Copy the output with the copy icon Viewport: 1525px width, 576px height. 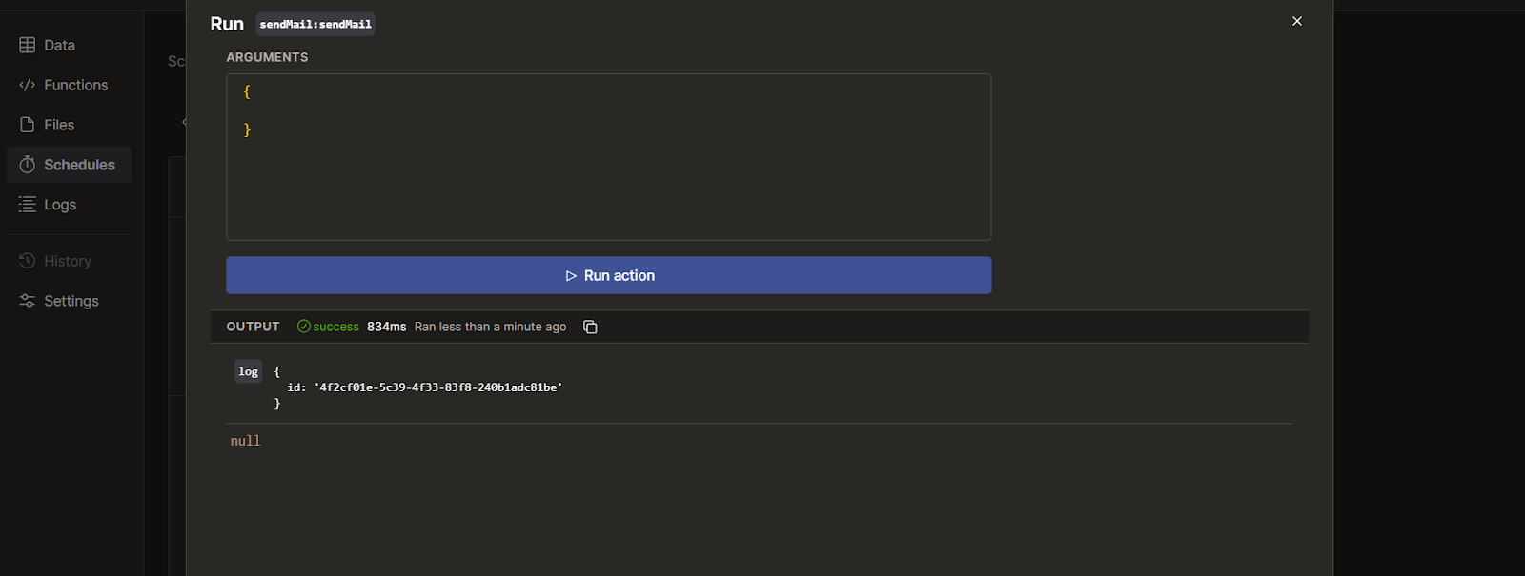point(590,327)
